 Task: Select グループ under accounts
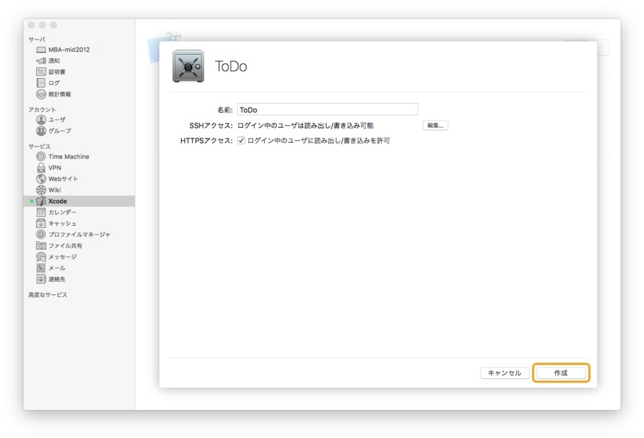[x=60, y=131]
